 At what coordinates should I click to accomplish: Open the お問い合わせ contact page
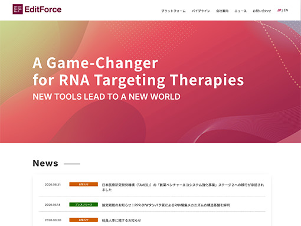tap(262, 11)
